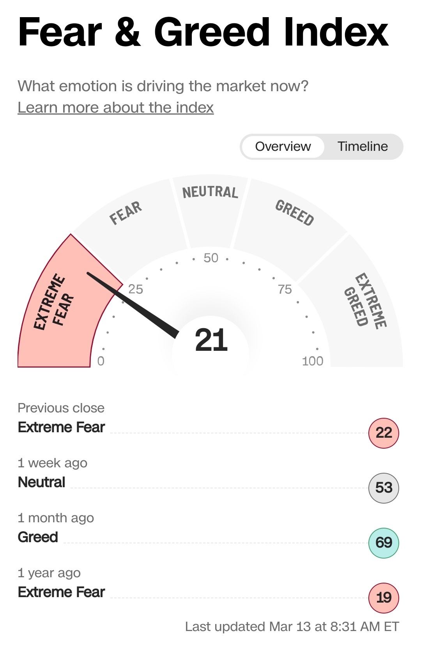Screen dimensions: 421x663
Task: Click the Previous close badge showing 22
Action: click(384, 433)
